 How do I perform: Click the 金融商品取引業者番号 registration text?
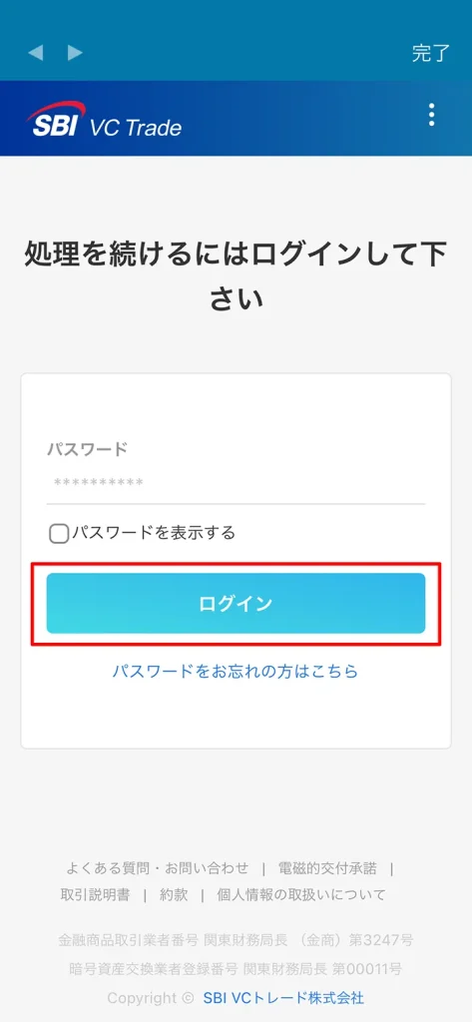[236, 940]
